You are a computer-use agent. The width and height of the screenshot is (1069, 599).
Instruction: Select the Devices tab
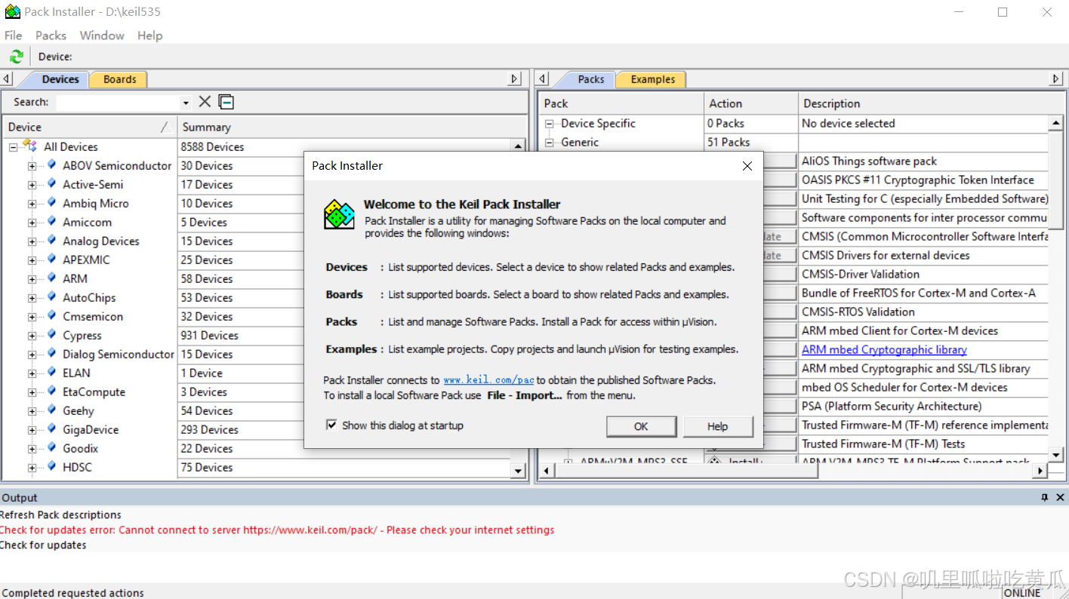(x=60, y=79)
